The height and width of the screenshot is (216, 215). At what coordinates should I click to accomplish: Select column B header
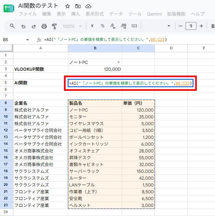[95, 48]
